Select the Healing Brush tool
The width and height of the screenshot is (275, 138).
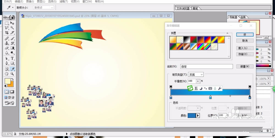click(7, 38)
